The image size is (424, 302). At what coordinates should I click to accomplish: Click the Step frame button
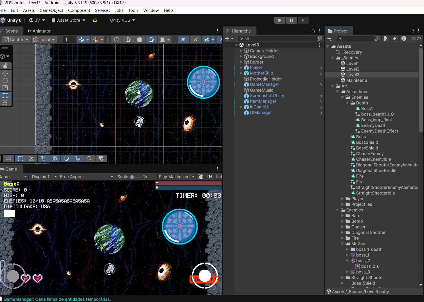coord(303,20)
